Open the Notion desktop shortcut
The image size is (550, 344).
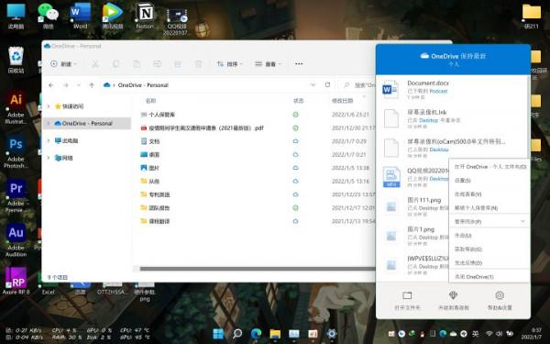145,16
